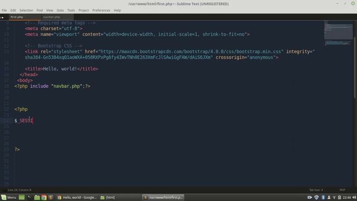Viewport: 357px width, 201px height.
Task: Open the Project menu
Action: [84, 10]
